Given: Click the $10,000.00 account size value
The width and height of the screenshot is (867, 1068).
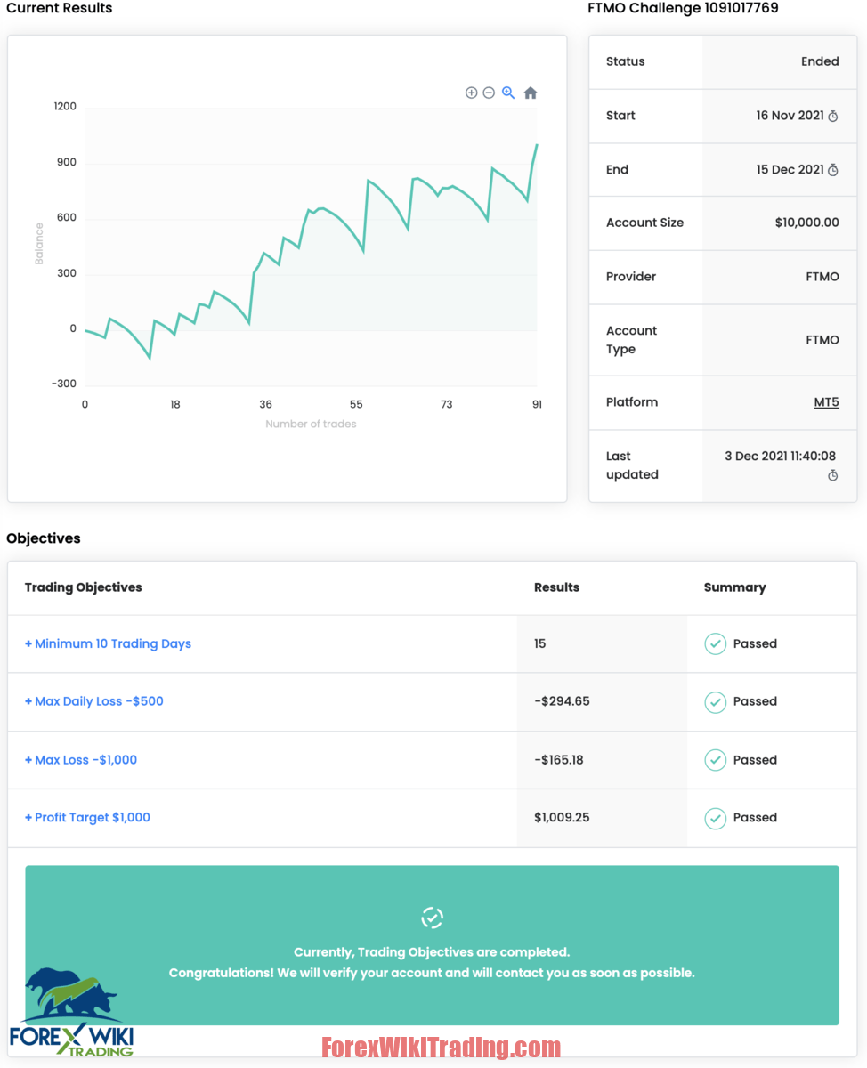Looking at the screenshot, I should pyautogui.click(x=806, y=222).
